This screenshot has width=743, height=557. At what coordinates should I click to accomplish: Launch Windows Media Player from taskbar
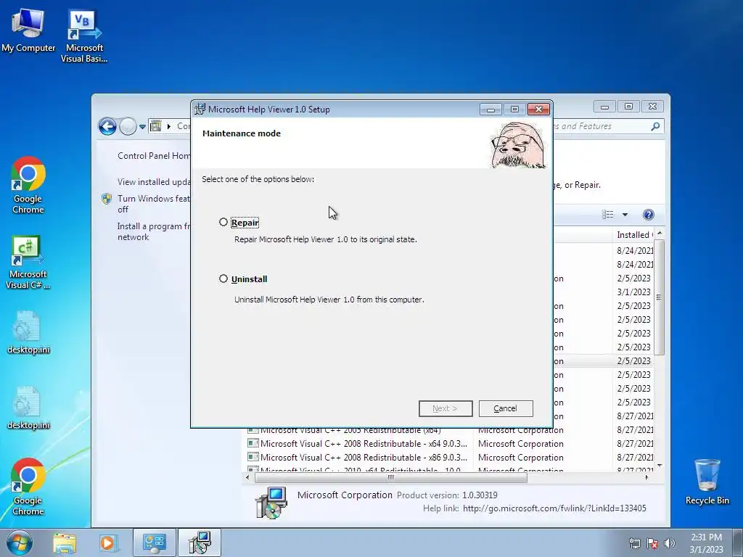107,542
